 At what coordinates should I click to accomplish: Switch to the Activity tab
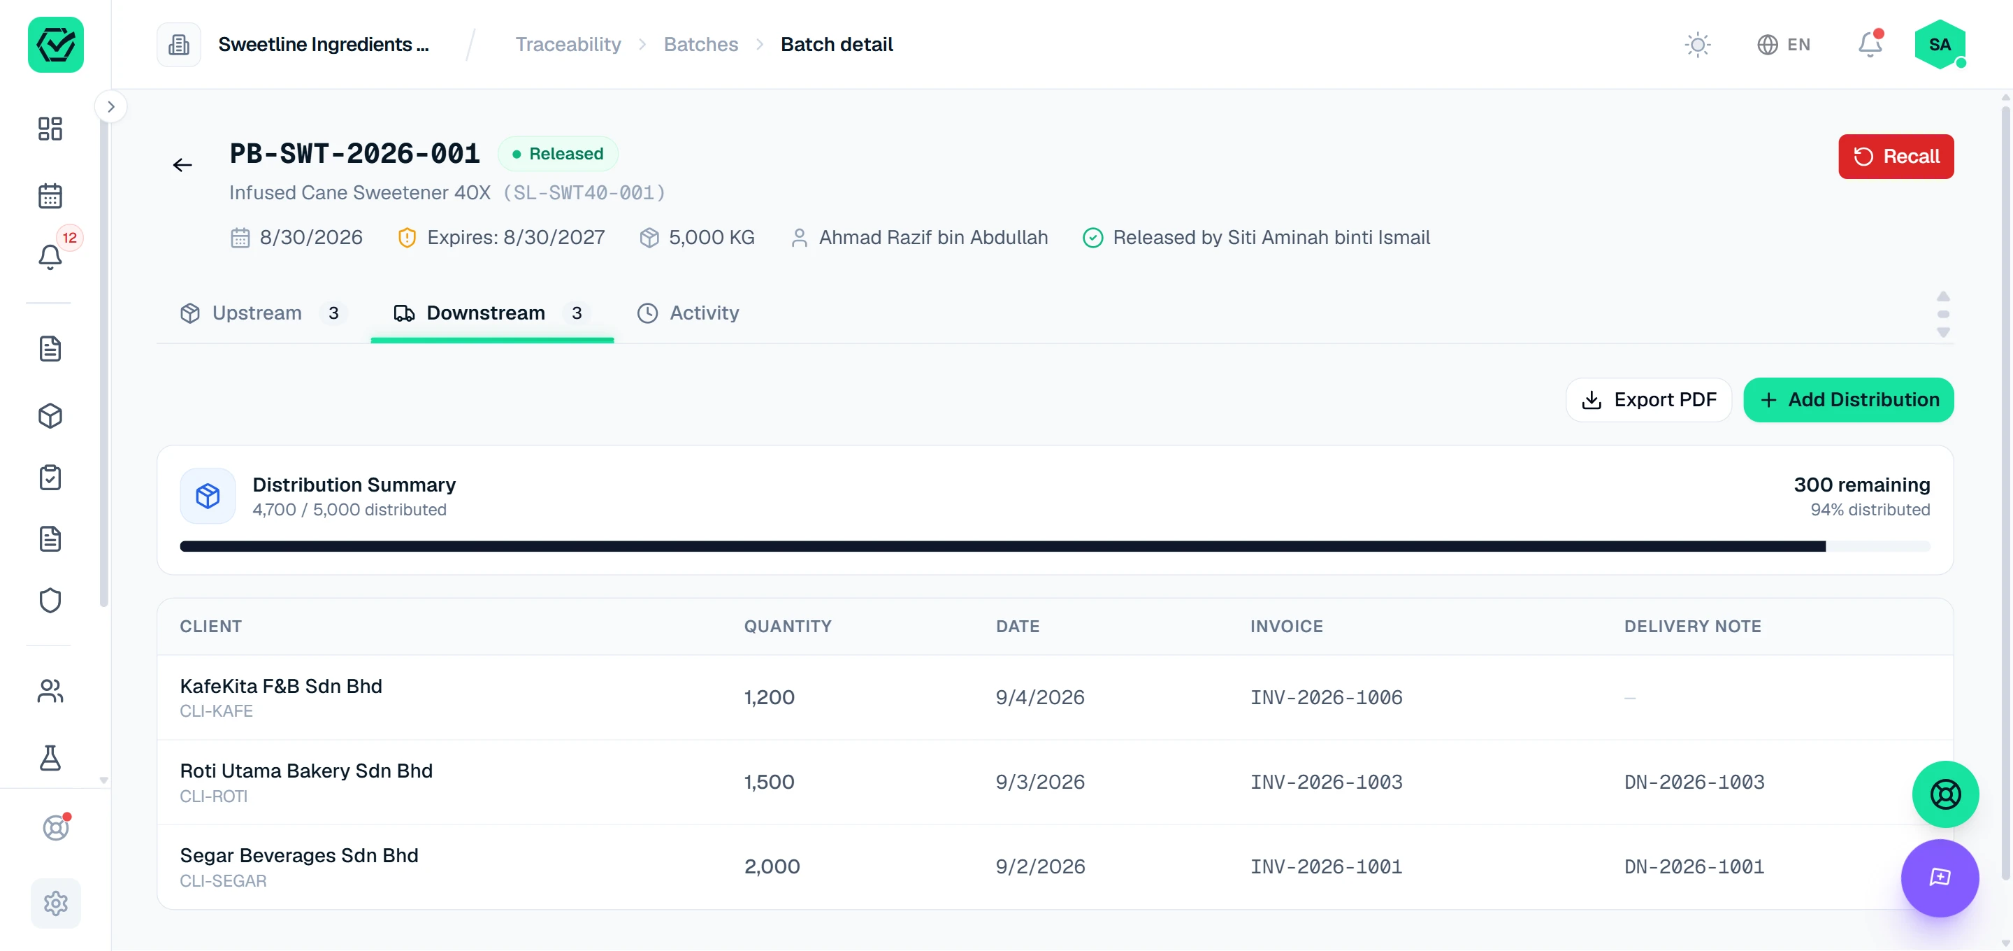688,313
